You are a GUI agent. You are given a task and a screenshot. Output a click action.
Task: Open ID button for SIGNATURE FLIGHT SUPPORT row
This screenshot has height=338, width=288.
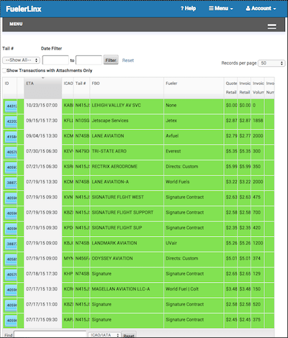point(11,214)
